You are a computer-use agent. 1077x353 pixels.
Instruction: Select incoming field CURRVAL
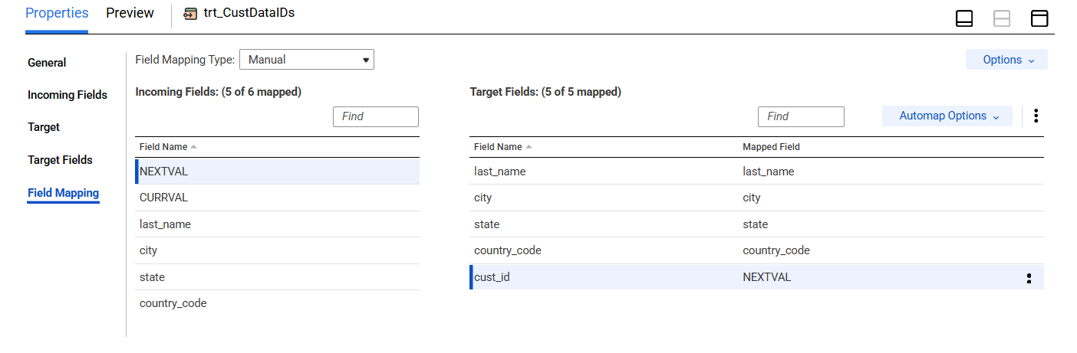278,198
